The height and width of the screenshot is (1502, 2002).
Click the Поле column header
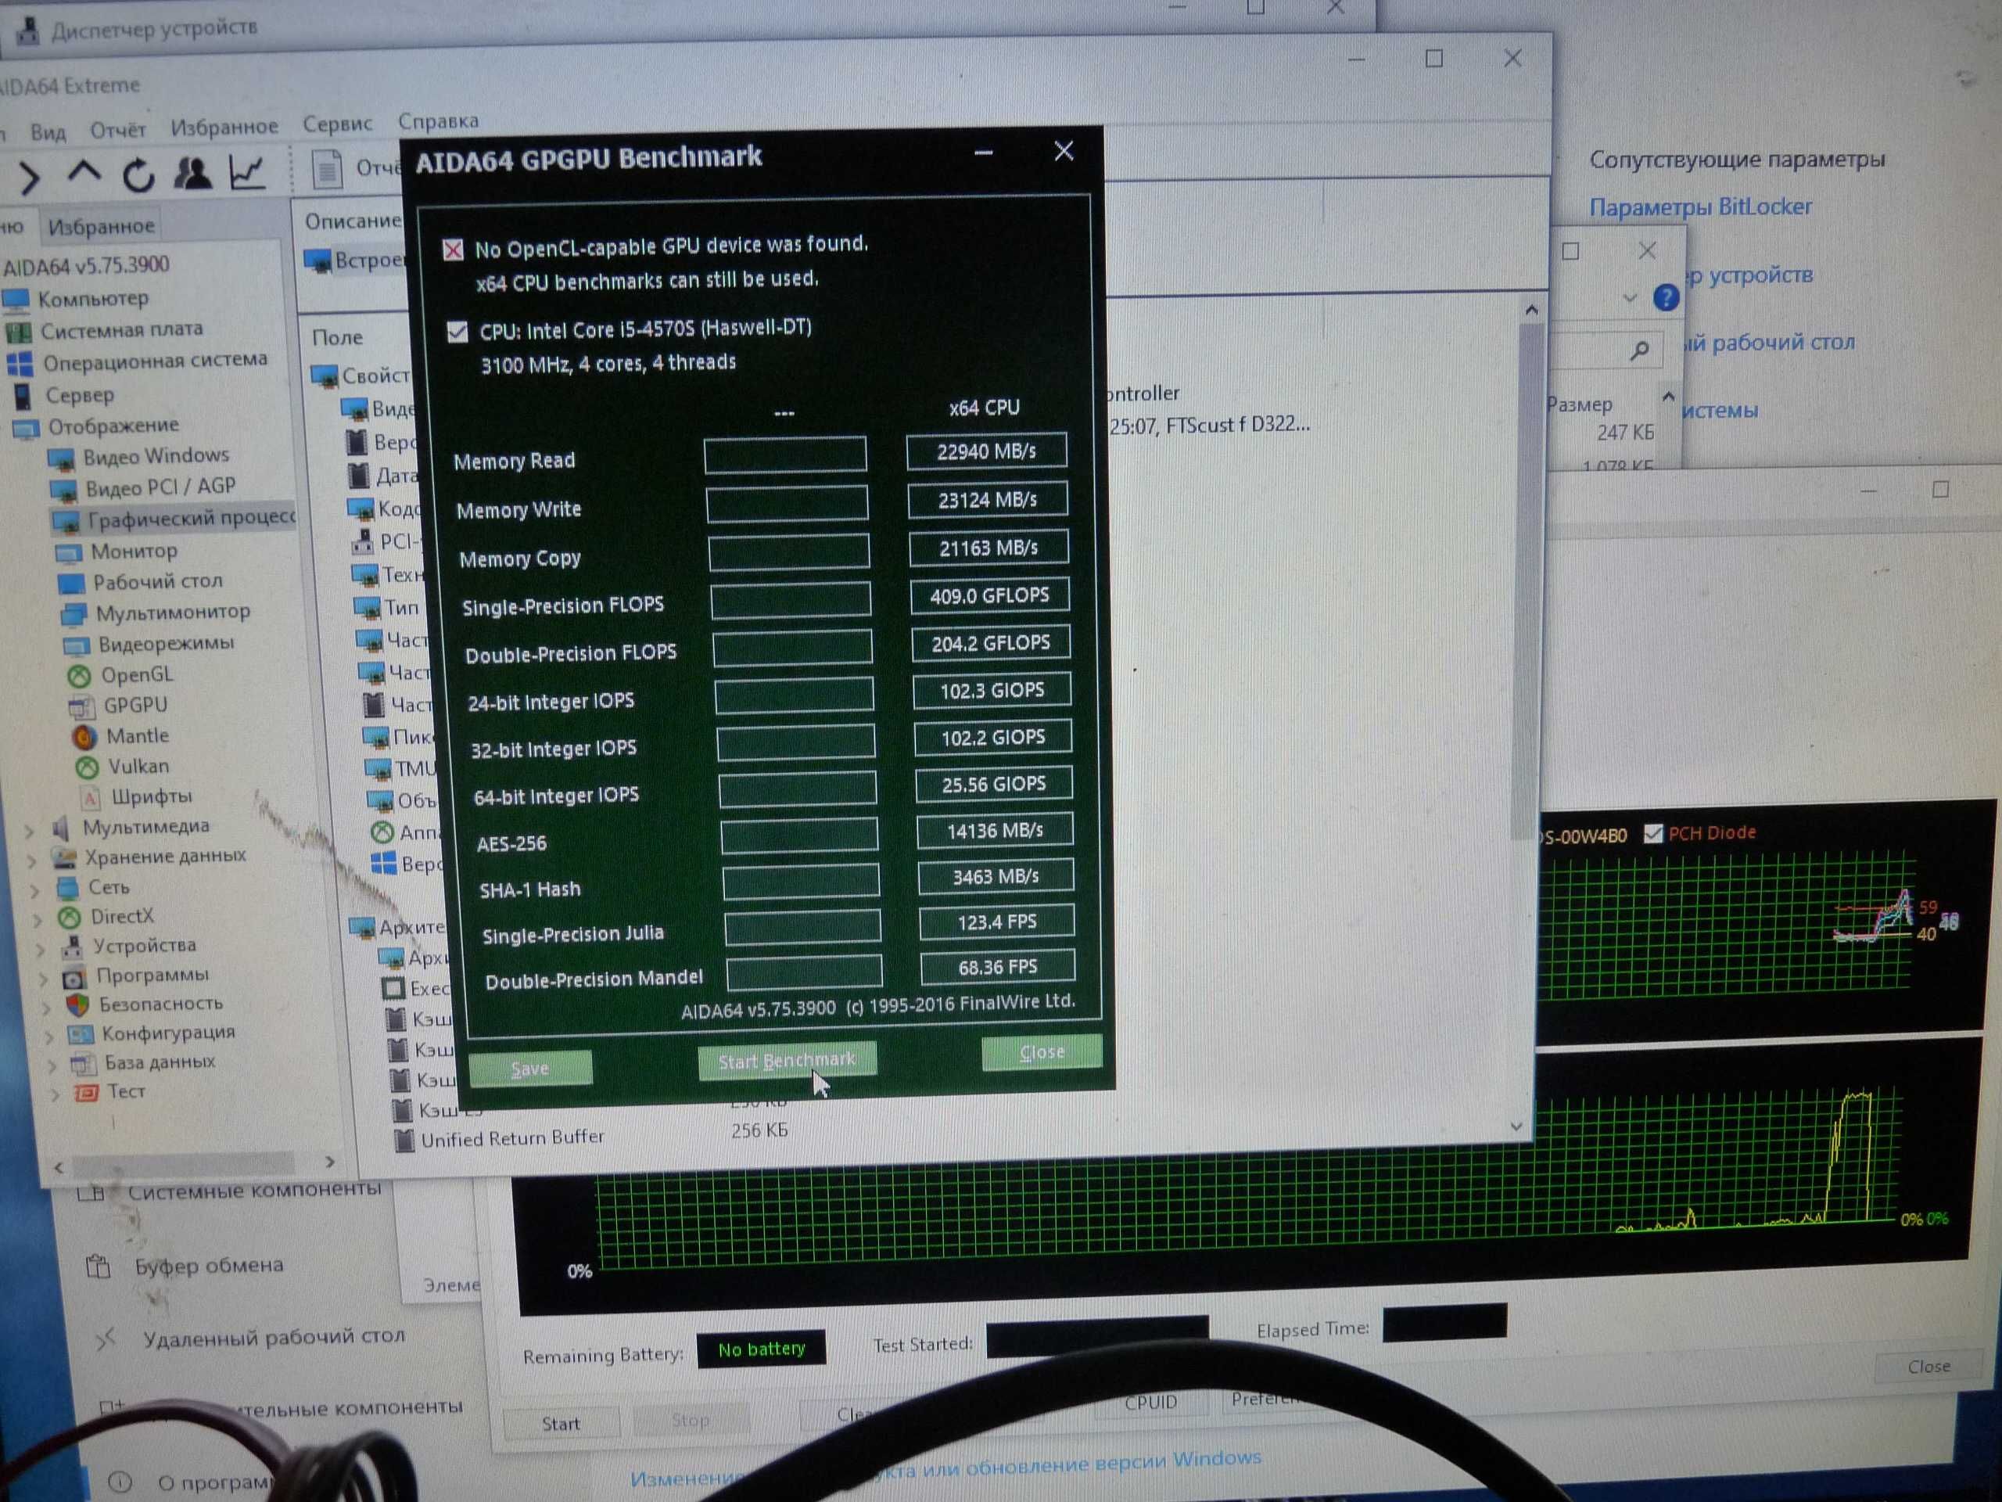coord(338,338)
